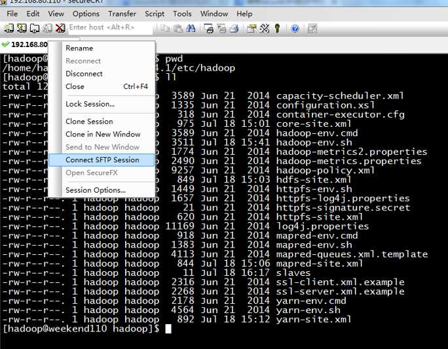Click the last grayed toolbar icon after Help
Image resolution: width=448 pixels, height=349 pixels.
pyautogui.click(x=312, y=28)
